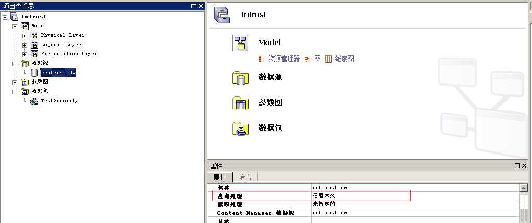532x223 pixels.
Task: Click the 数据源 heading in main pane
Action: click(270, 77)
